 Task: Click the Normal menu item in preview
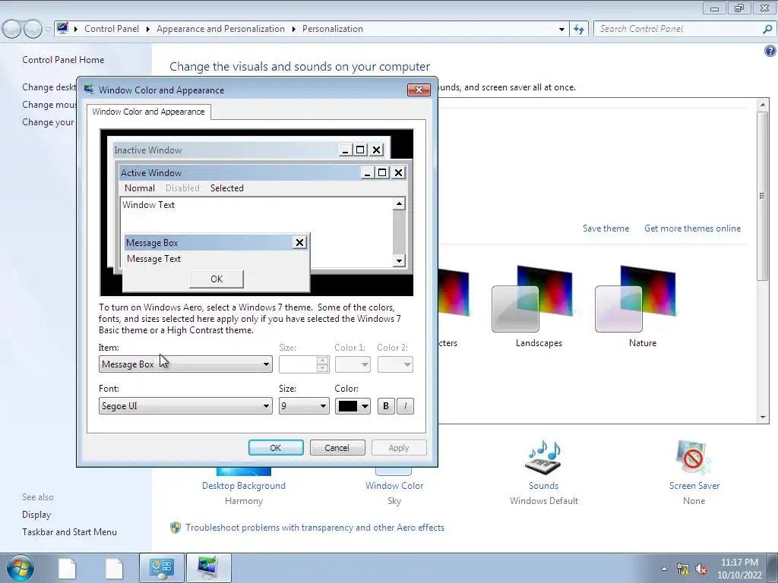140,188
